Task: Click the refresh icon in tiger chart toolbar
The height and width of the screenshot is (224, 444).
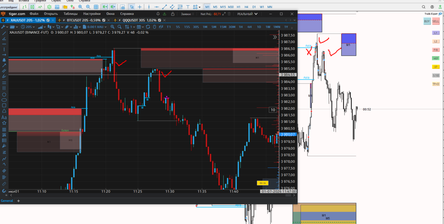Action: coord(148,27)
